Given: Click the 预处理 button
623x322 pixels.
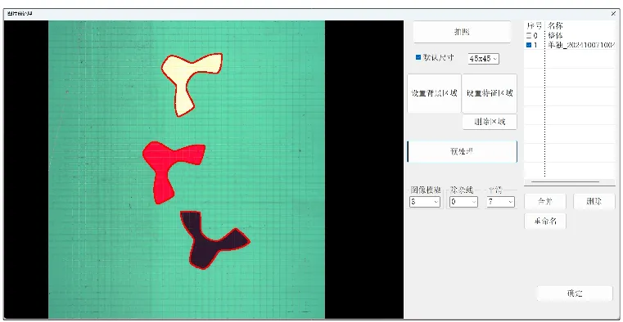Looking at the screenshot, I should click(x=462, y=151).
